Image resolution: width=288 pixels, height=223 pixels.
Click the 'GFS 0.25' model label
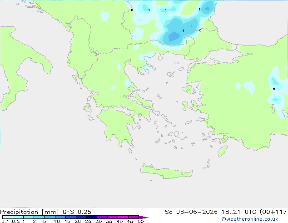[77, 212]
